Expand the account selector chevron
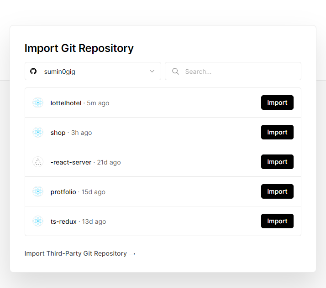Screen dimensions: 326x288 152,71
